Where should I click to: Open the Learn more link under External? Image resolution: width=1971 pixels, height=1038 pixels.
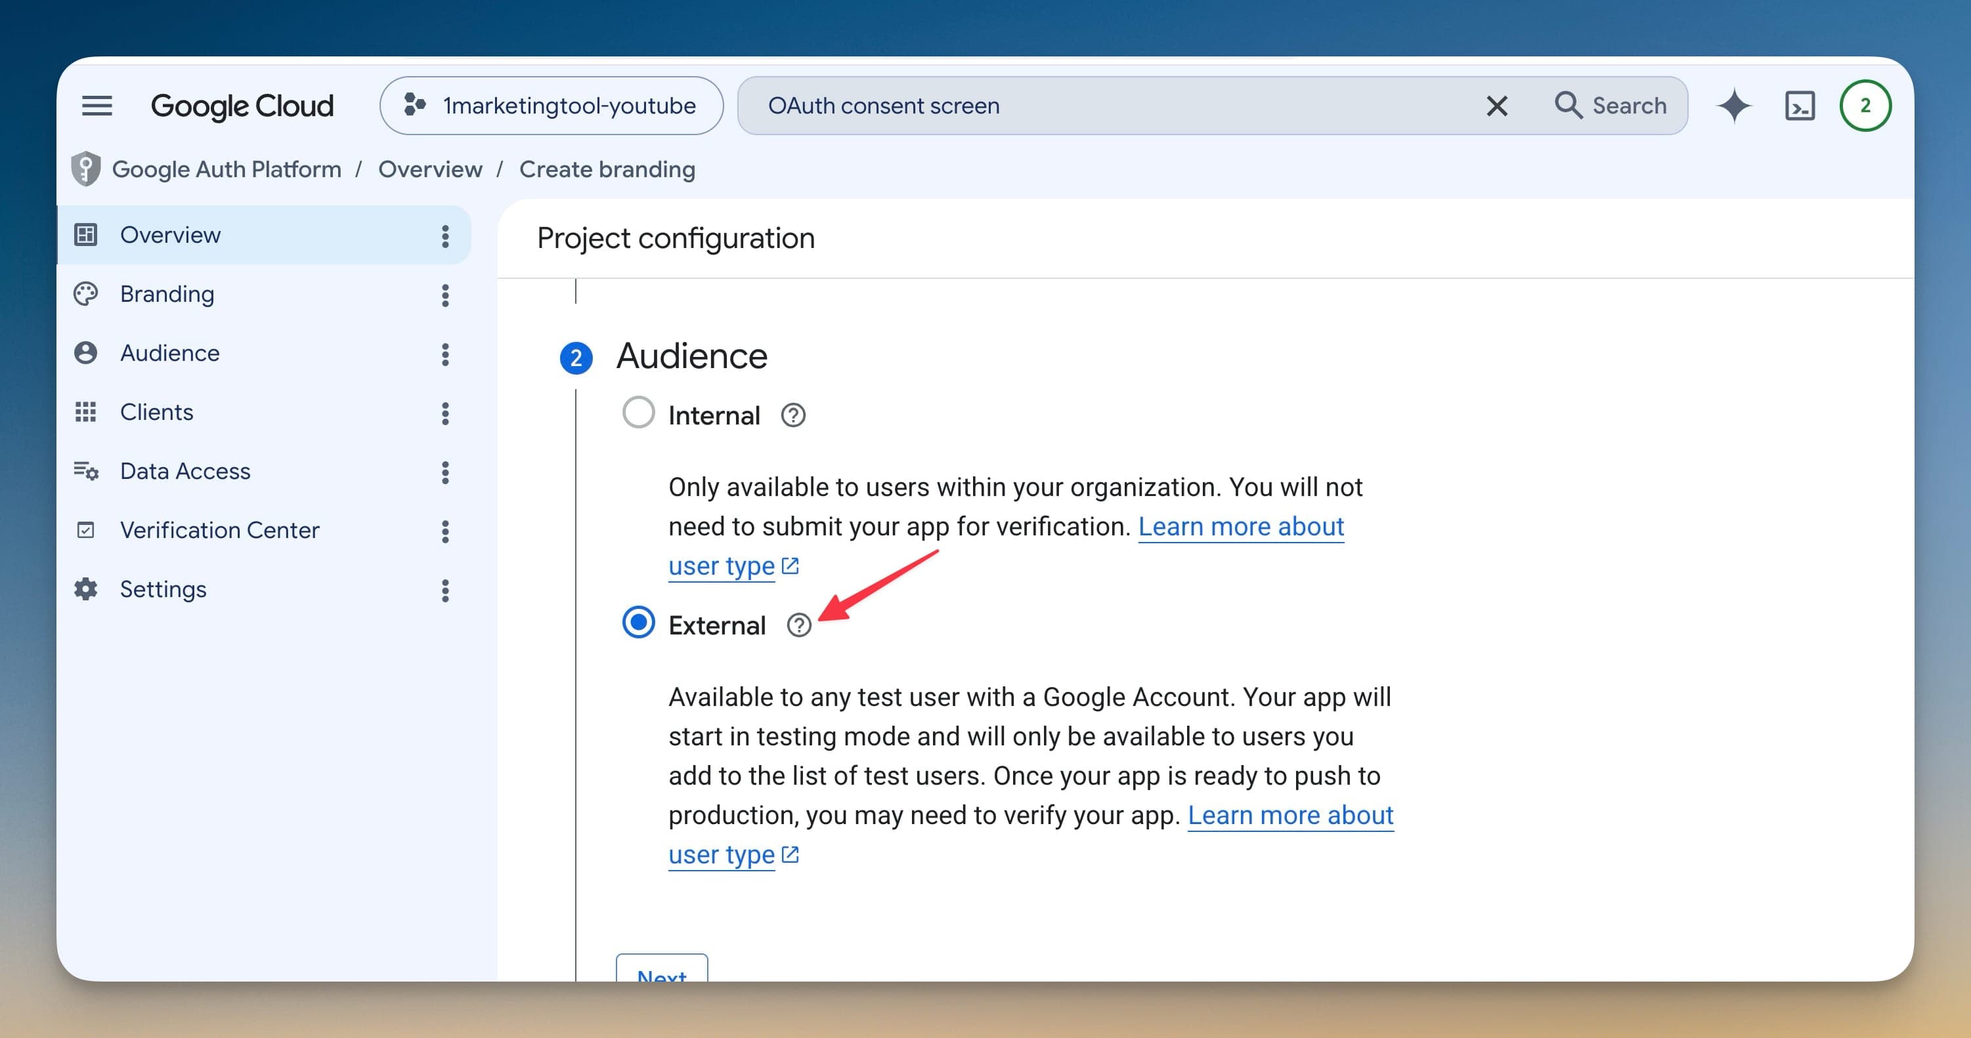click(1290, 816)
